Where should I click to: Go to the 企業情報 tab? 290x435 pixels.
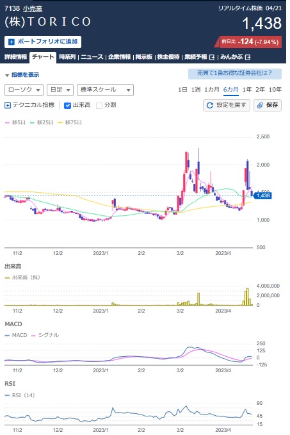[119, 57]
